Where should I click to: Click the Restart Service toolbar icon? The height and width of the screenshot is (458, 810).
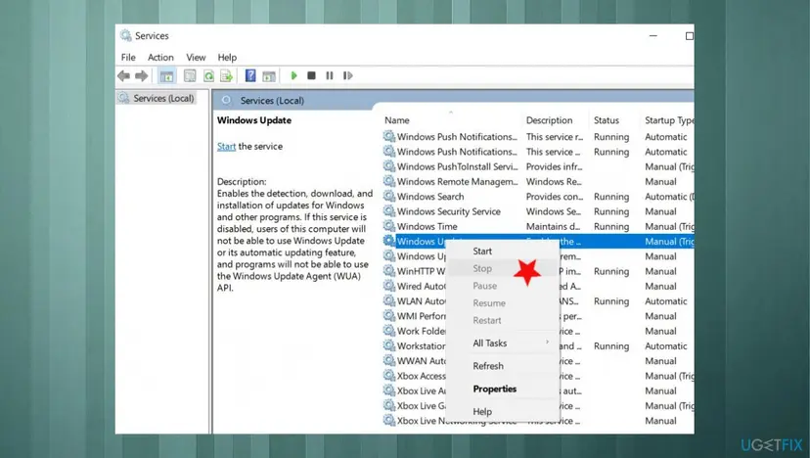[348, 75]
